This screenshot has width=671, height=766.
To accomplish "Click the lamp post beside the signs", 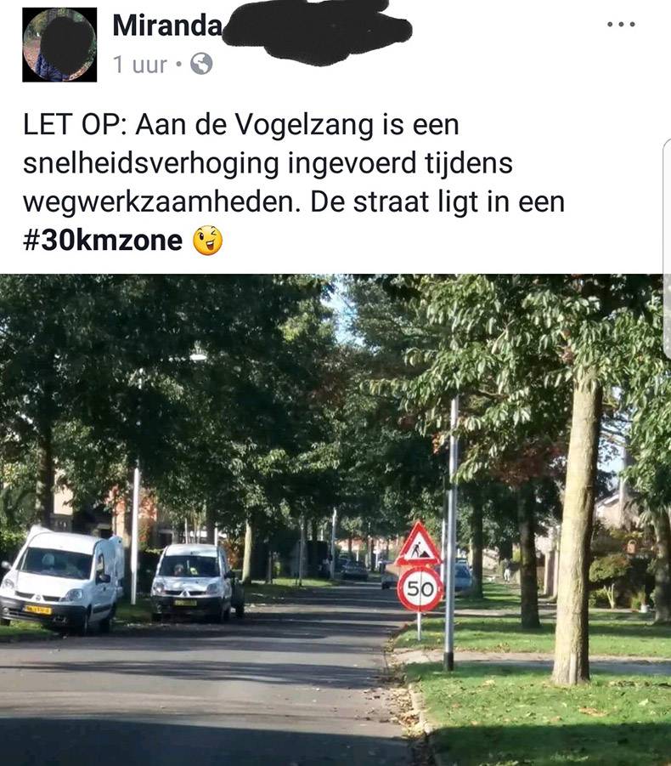I will pos(451,532).
